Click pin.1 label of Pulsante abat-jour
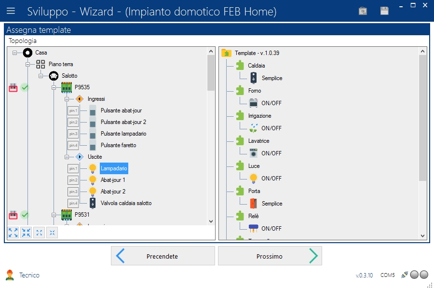 [x=73, y=111]
